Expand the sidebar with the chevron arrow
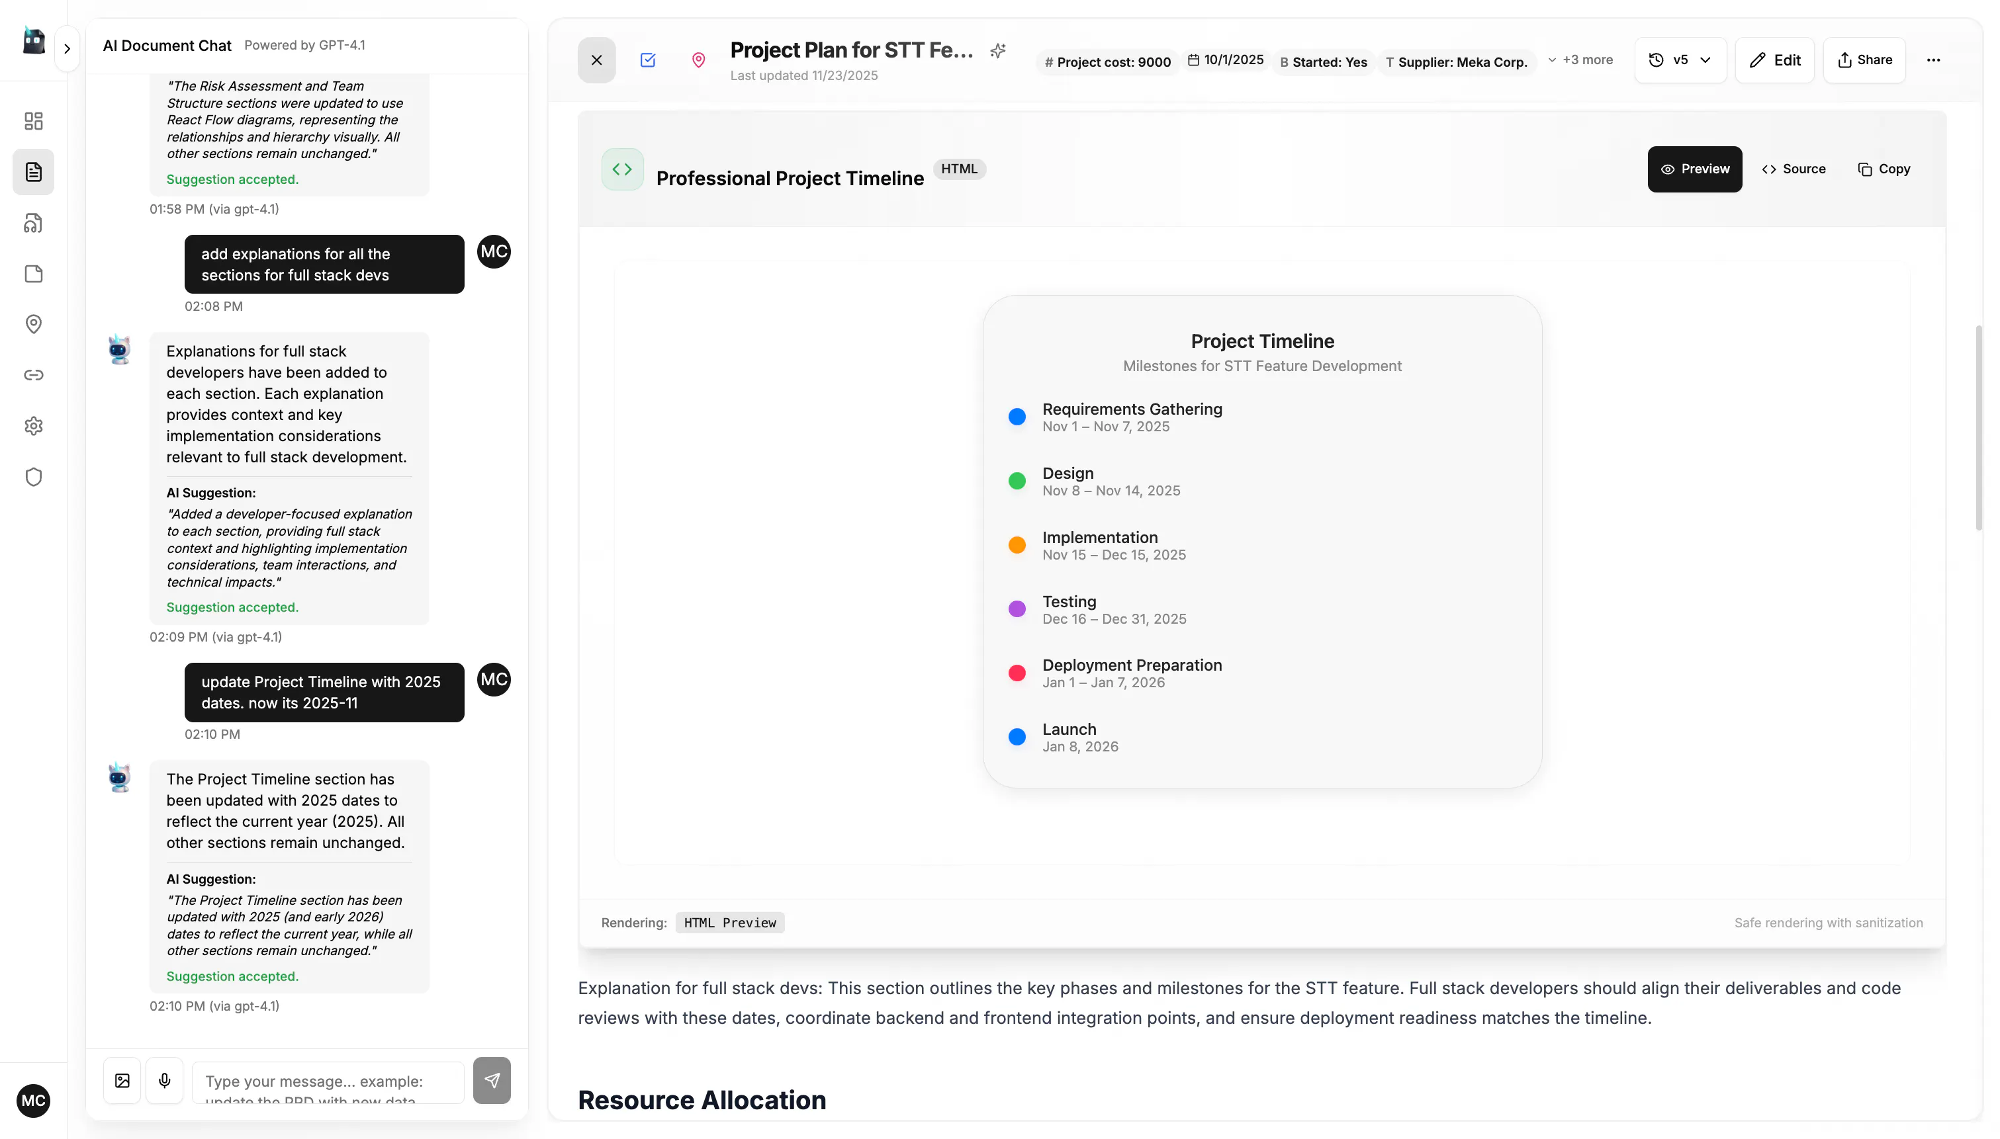Viewport: 2000px width, 1139px height. tap(68, 48)
